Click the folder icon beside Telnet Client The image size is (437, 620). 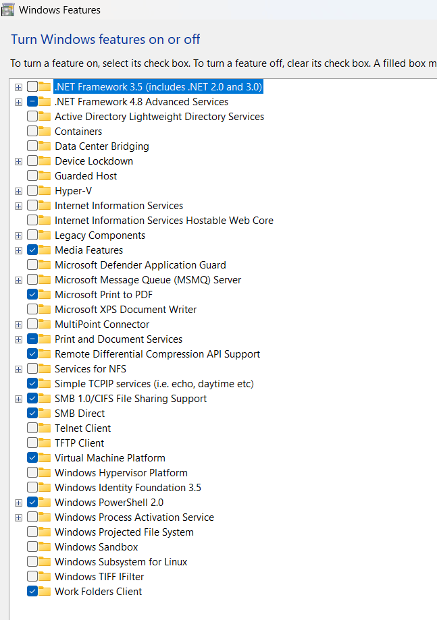point(45,428)
